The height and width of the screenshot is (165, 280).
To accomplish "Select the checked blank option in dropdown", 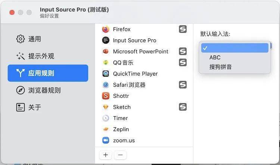I will [x=234, y=48].
